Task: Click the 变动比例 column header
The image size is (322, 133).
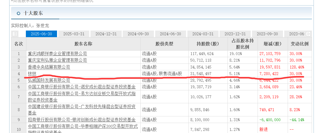Action: click(300, 44)
